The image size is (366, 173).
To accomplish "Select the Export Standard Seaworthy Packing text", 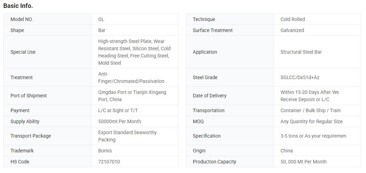I will (127, 136).
